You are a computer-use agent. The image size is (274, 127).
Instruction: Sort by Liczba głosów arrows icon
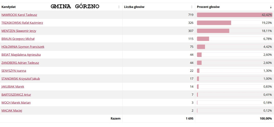click(192, 7)
